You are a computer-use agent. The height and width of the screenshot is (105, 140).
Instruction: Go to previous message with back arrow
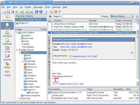37,12
